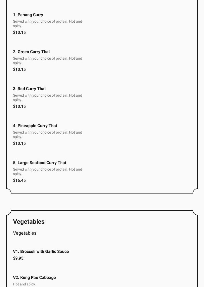The image size is (204, 287).
Task: Click the price under Red Curry Thai
Action: coord(19,107)
